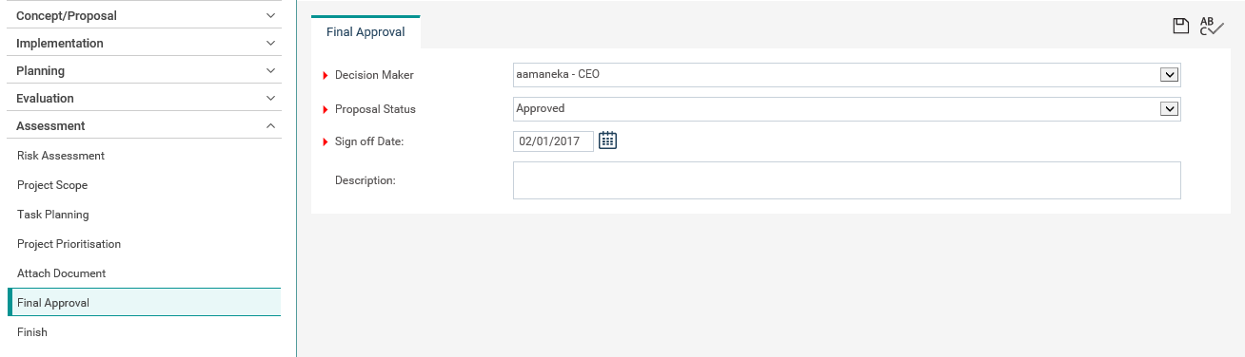
Task: Expand the Evaluation section
Action: pos(144,98)
